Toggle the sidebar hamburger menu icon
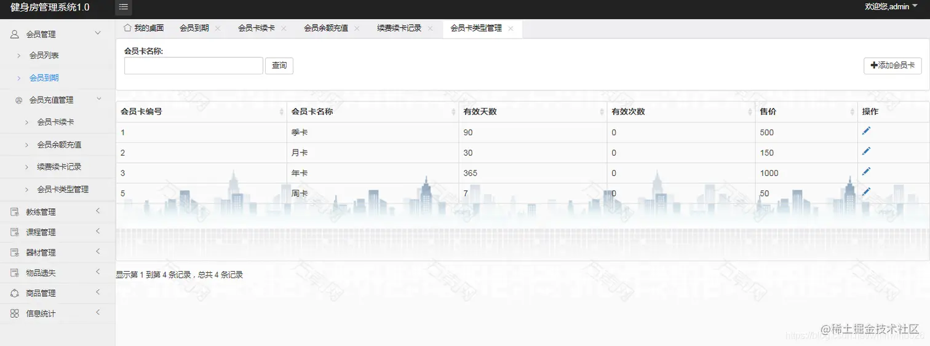 [x=124, y=7]
